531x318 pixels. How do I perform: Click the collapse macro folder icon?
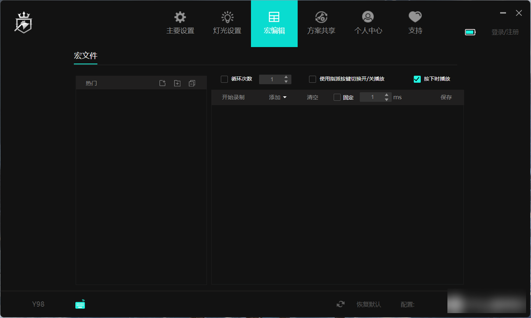192,83
